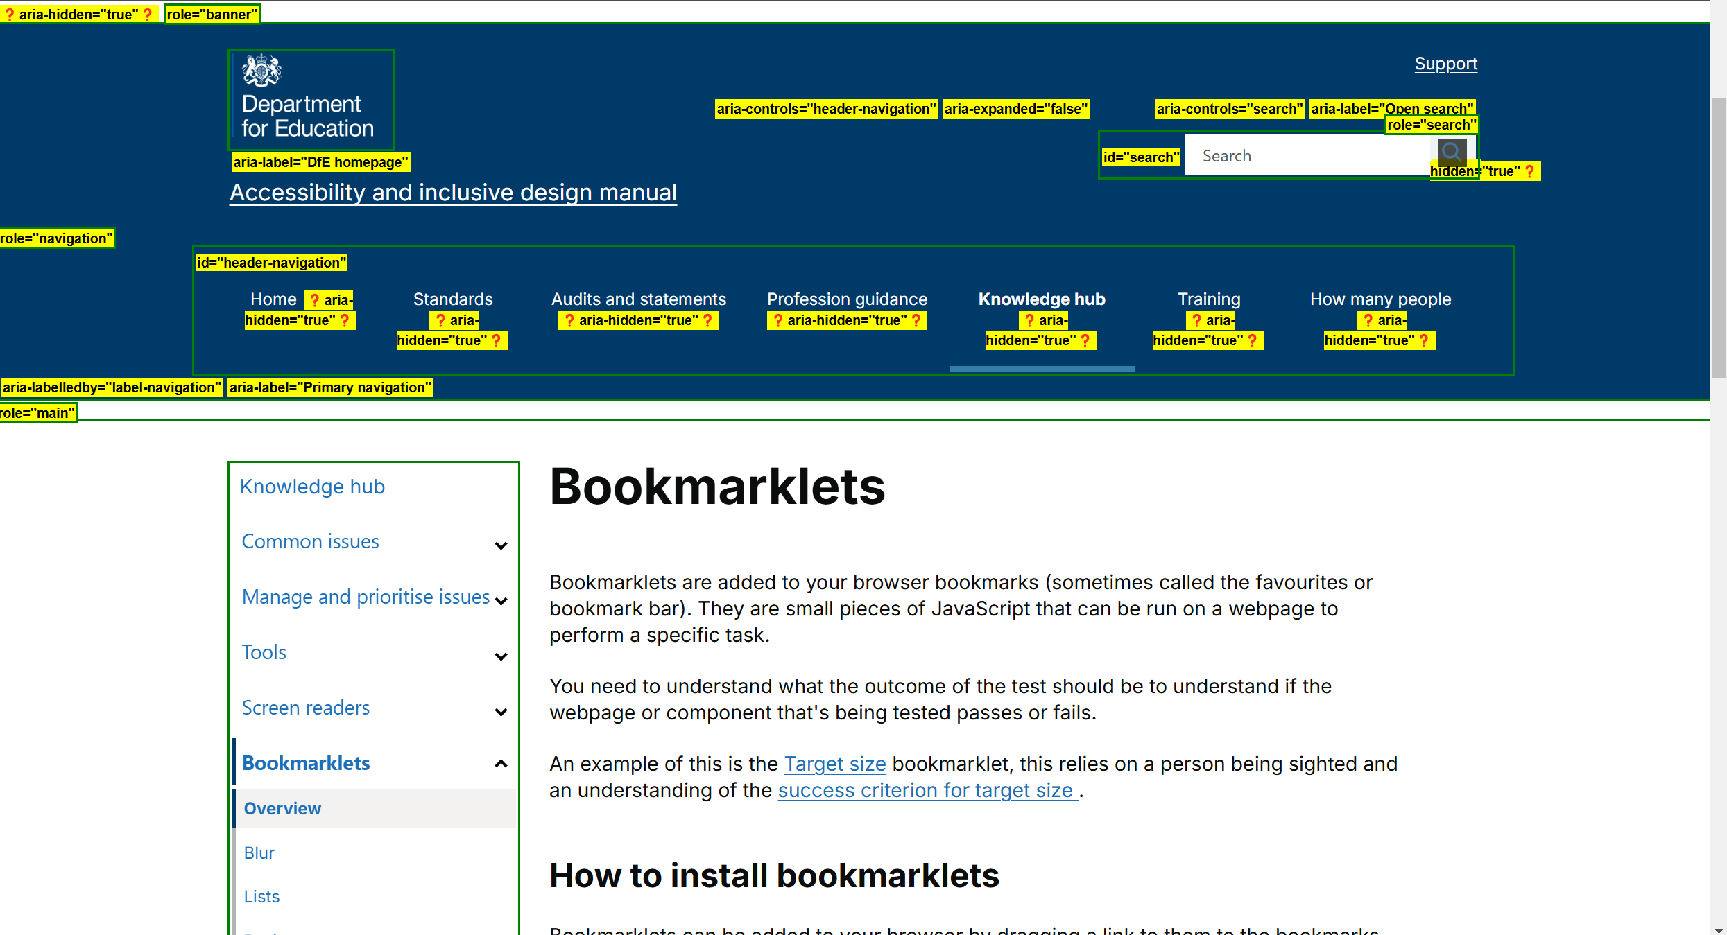Expand the Common issues section chevron

[x=501, y=545]
